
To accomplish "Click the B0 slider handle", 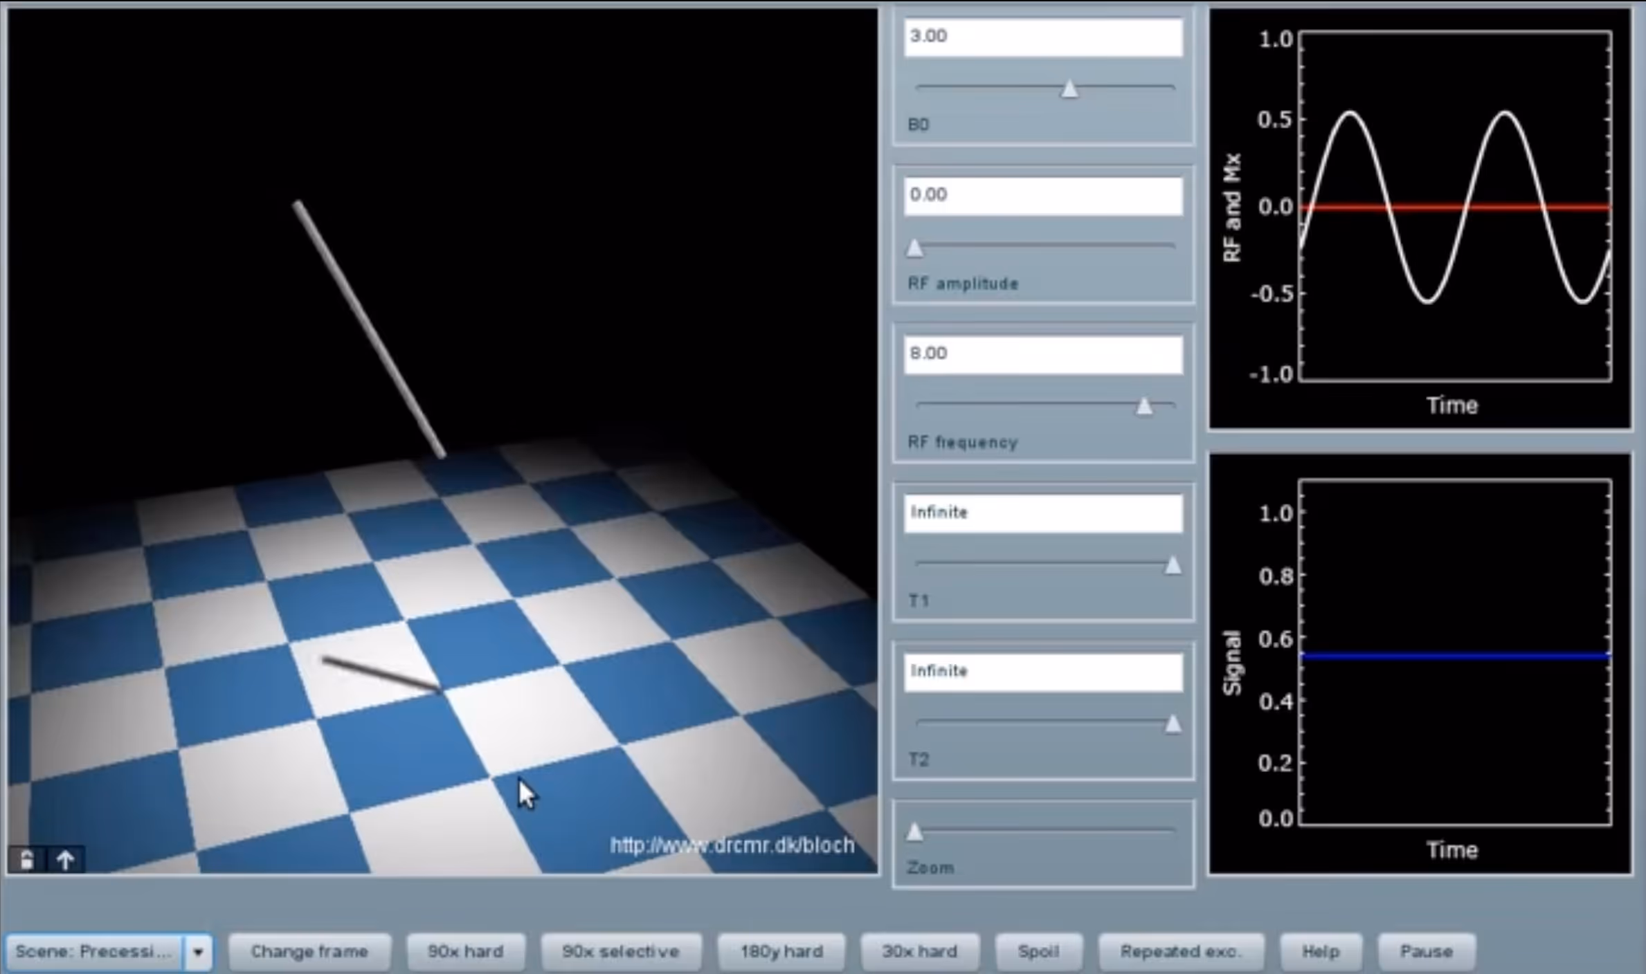I will coord(1069,89).
